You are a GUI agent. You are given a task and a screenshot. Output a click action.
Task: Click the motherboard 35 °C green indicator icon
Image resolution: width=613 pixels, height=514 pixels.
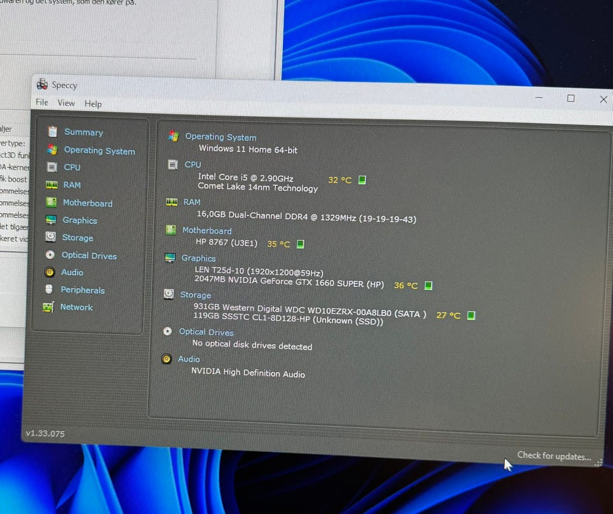tap(300, 245)
